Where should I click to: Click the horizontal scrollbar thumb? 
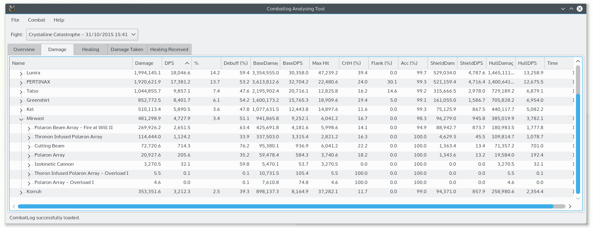point(285,206)
